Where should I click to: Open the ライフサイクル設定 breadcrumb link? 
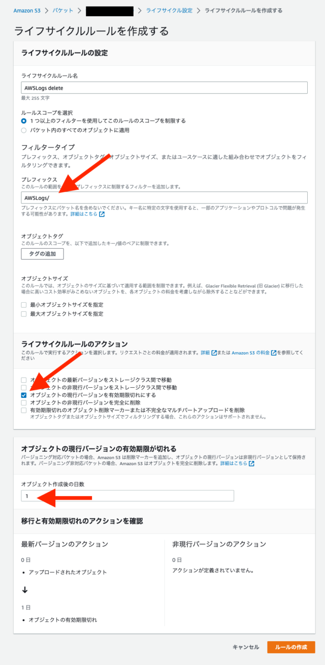168,10
